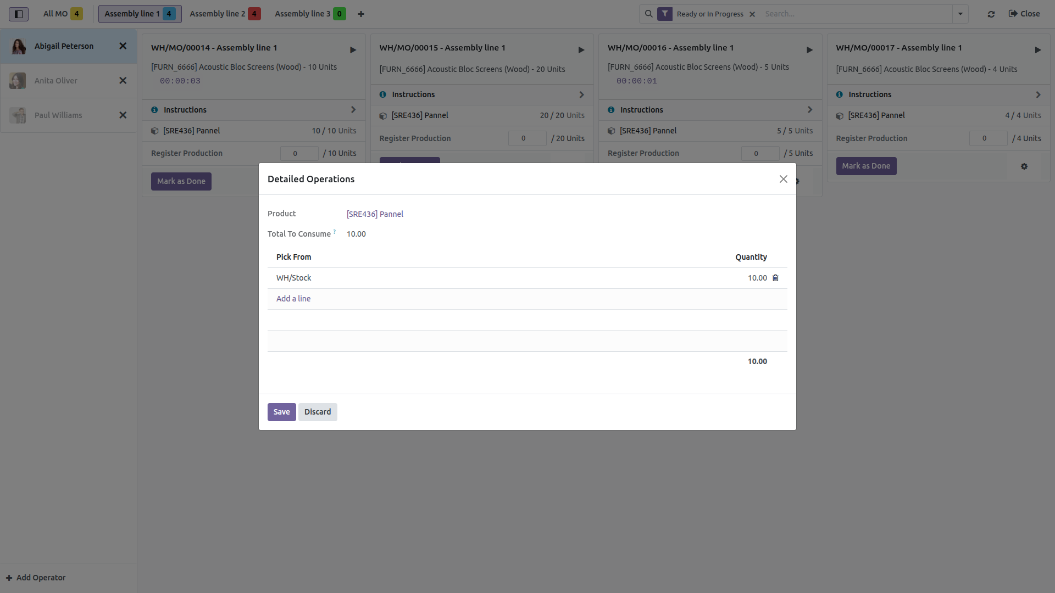
Task: Delete the WH/Stock line
Action: (x=776, y=278)
